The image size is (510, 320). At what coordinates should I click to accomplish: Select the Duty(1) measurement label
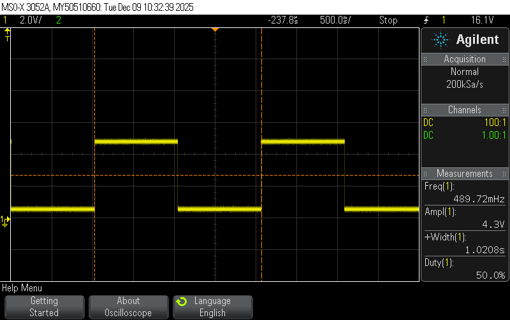[439, 263]
